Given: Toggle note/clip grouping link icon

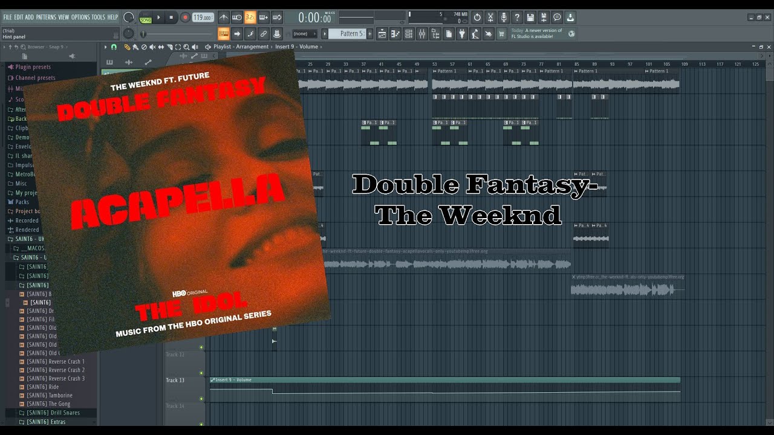Looking at the screenshot, I should 264,34.
